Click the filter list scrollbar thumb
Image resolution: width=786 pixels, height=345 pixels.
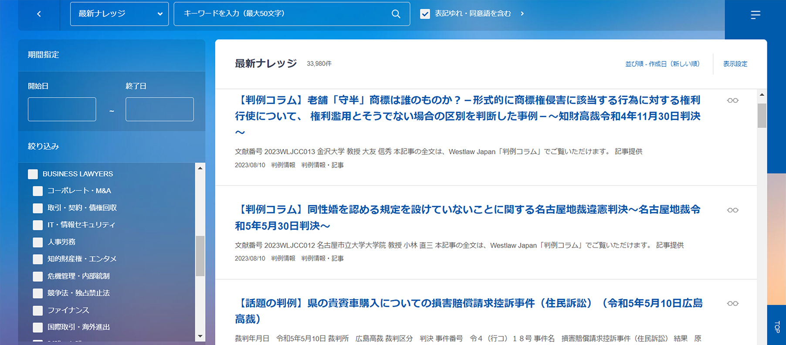200,256
